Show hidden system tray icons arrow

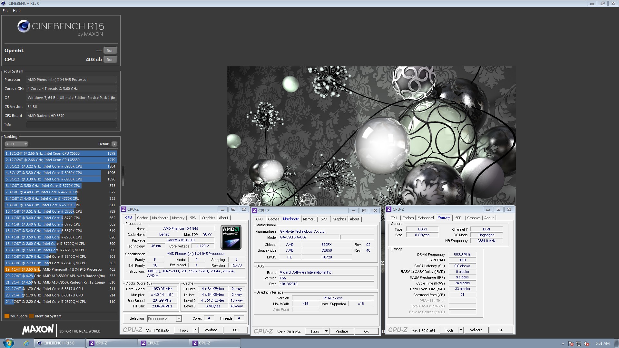(563, 343)
